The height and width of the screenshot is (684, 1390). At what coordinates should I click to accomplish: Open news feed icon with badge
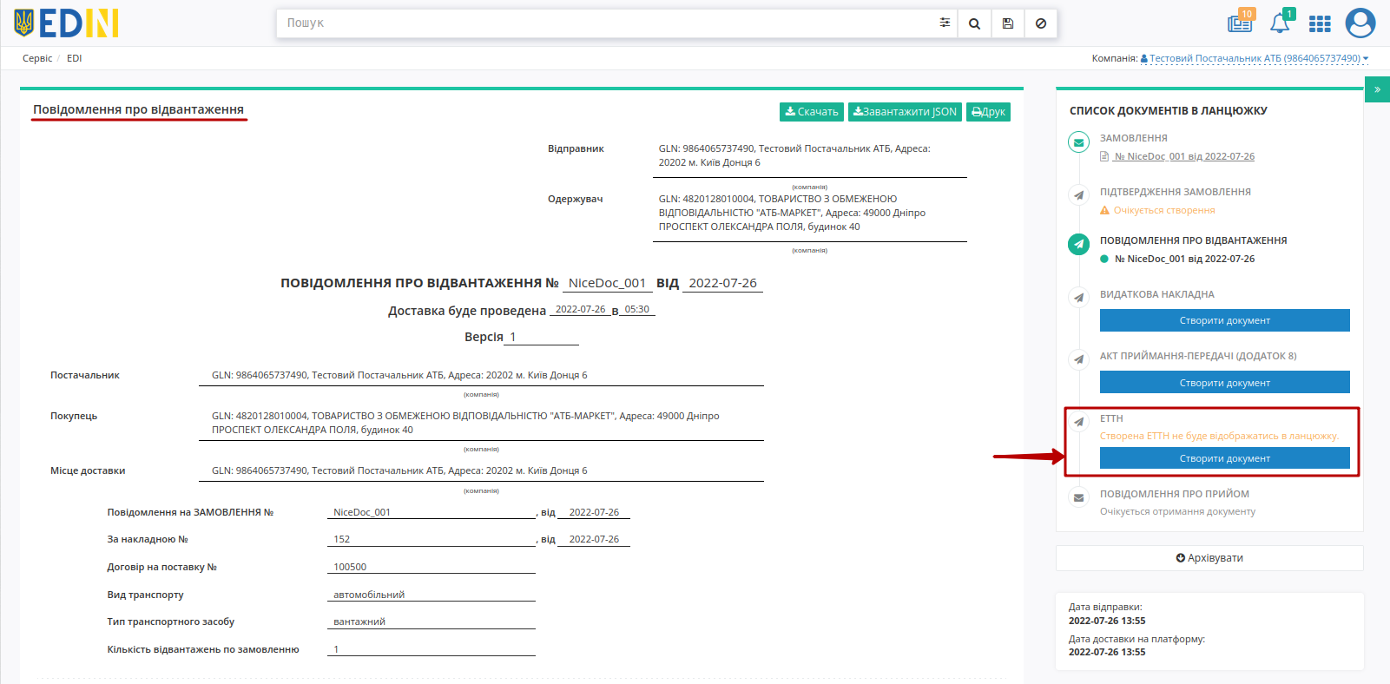tap(1241, 22)
